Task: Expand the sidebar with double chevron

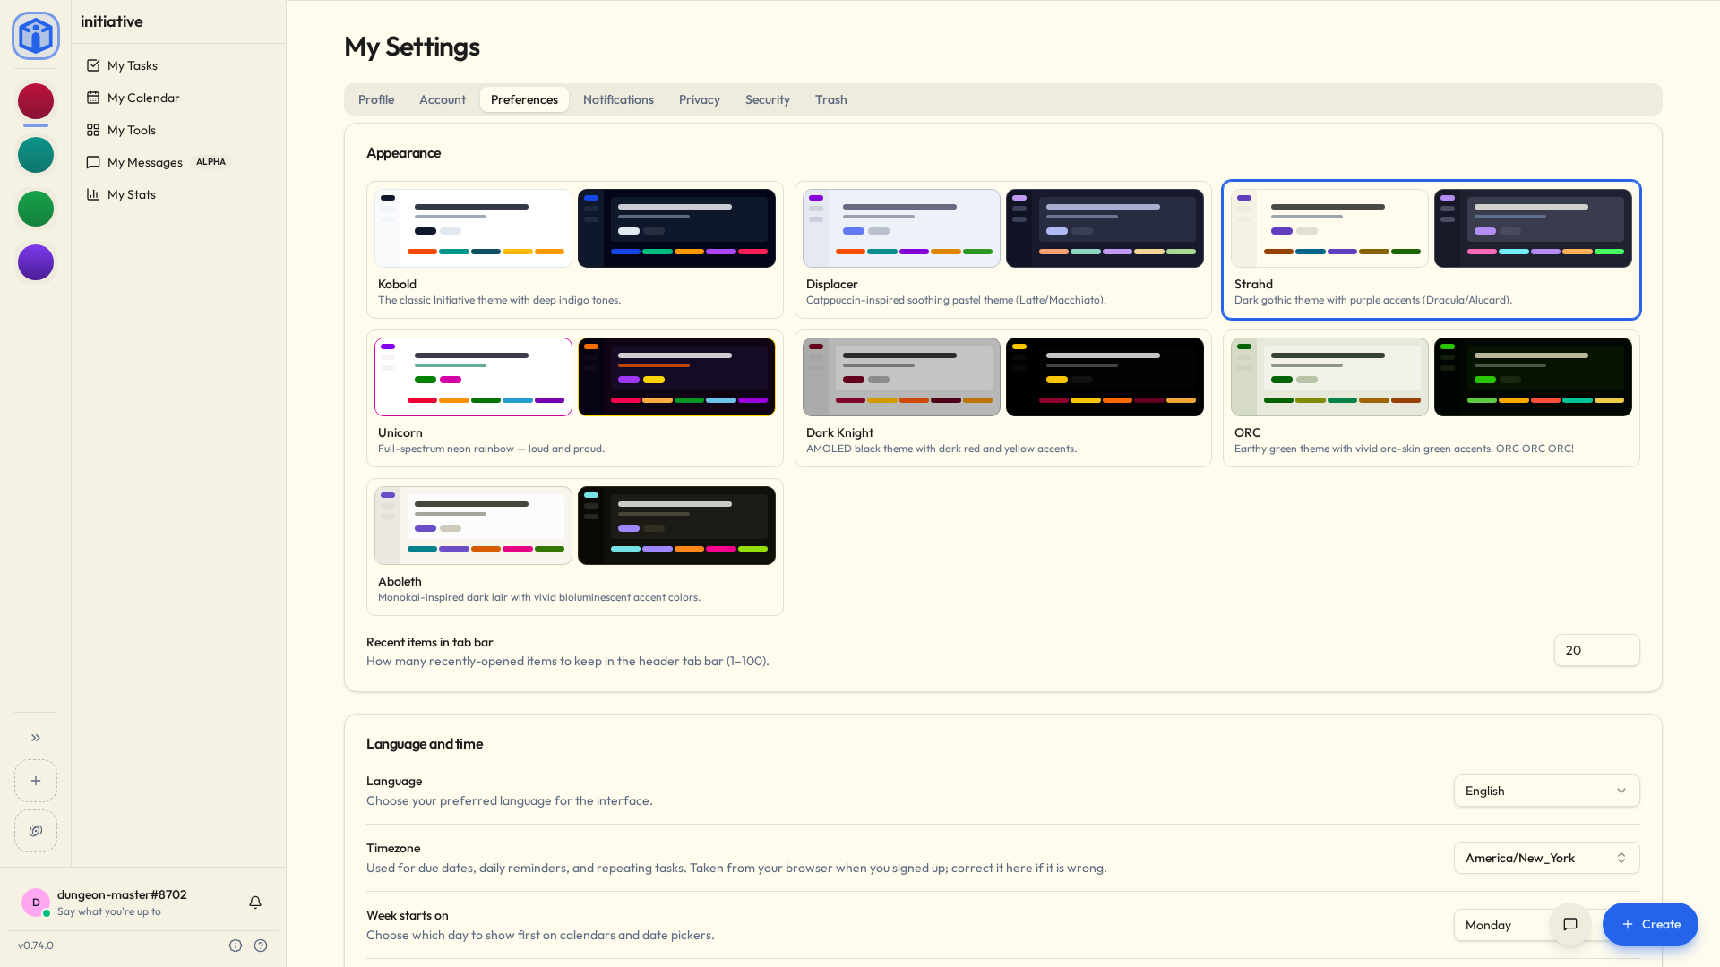Action: [x=36, y=738]
